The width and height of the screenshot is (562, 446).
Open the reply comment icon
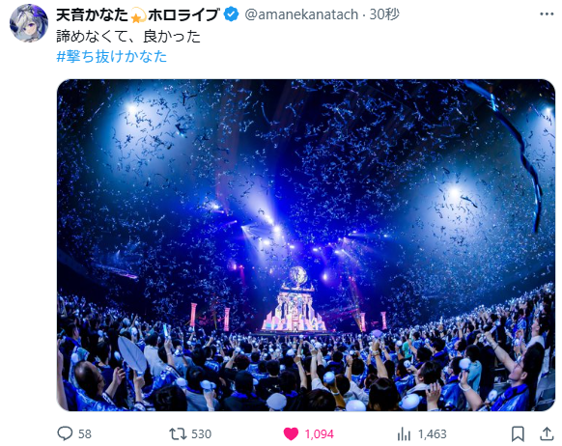65,433
